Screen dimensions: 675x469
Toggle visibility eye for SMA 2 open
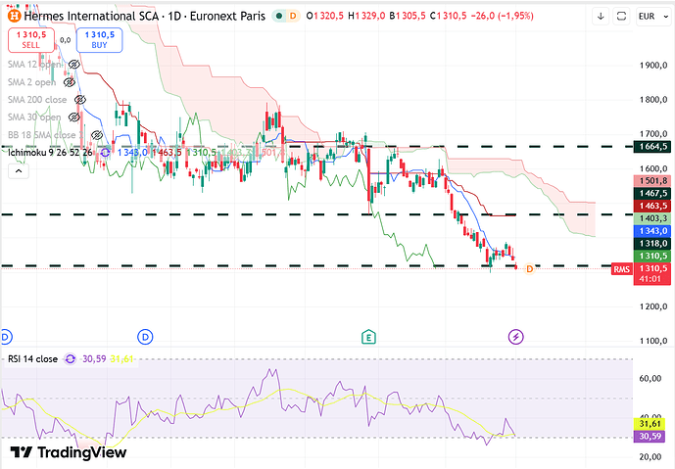(x=70, y=82)
